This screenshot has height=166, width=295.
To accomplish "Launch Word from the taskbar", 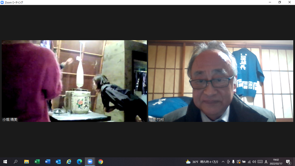I will click(47, 162).
